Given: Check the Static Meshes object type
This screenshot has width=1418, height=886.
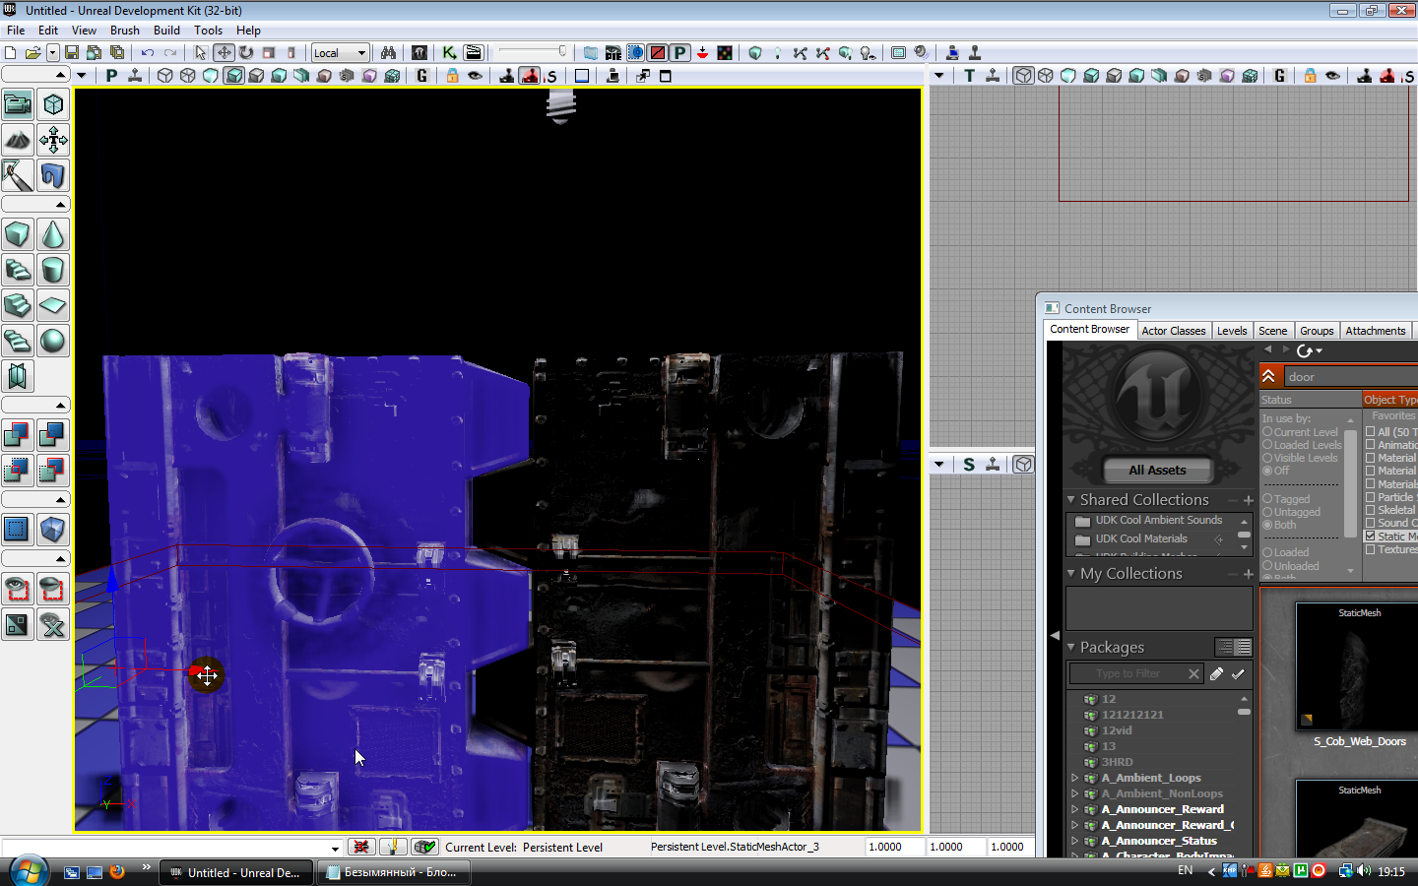Looking at the screenshot, I should click(1370, 537).
